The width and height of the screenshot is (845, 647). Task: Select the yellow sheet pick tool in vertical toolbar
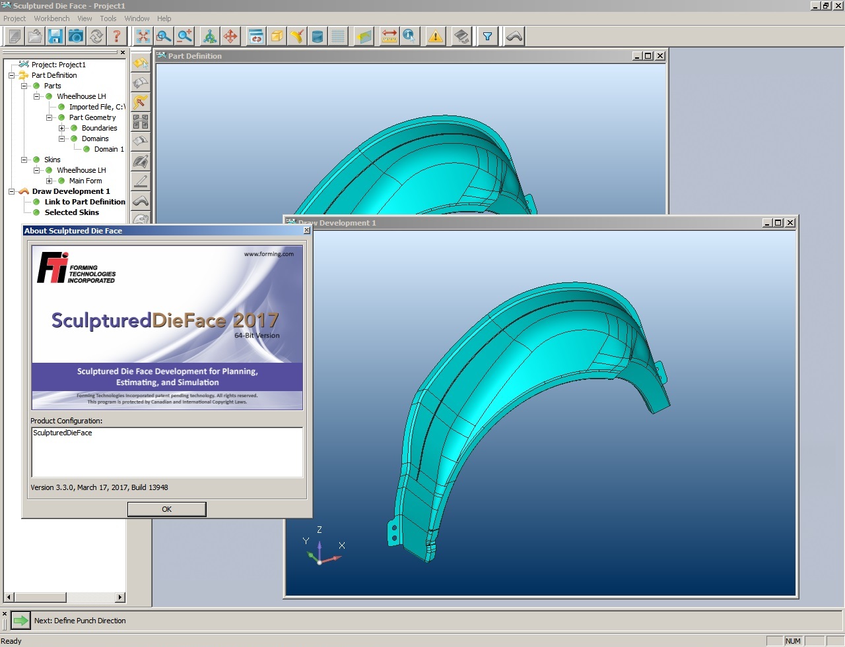(141, 63)
